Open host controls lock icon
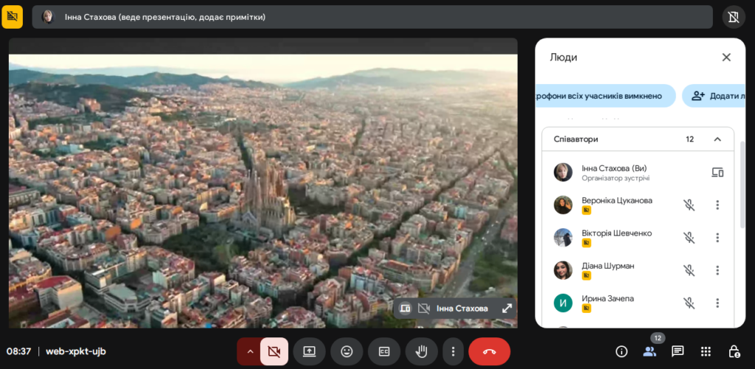This screenshot has height=369, width=755. point(734,351)
